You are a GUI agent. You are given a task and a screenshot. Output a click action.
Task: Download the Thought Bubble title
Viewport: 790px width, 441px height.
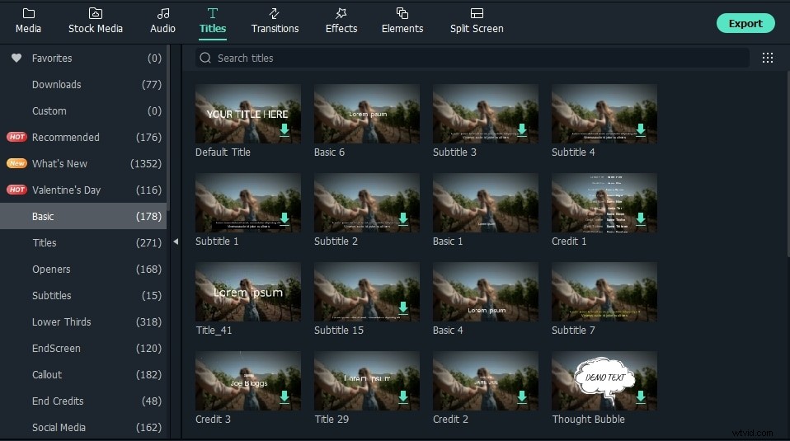(641, 397)
